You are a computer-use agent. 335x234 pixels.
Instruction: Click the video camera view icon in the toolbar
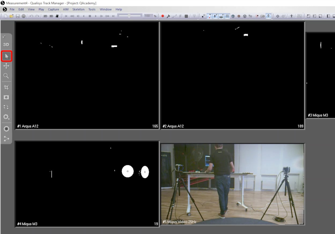(x=57, y=16)
